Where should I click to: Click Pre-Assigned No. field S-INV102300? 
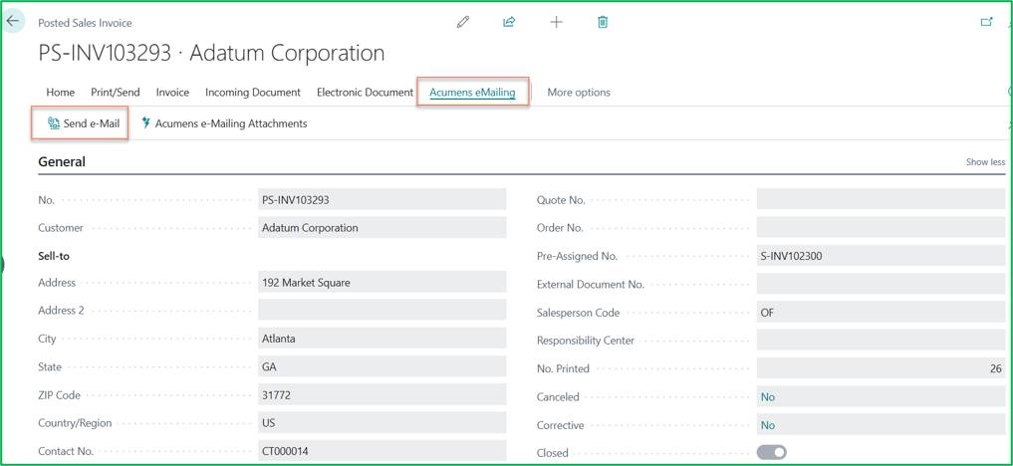pyautogui.click(x=882, y=256)
